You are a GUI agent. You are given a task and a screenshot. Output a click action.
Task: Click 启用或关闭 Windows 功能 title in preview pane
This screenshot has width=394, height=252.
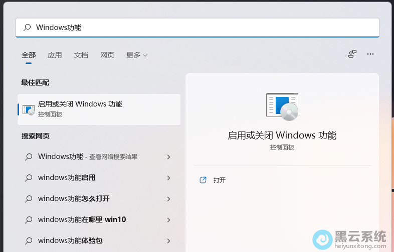pos(282,135)
